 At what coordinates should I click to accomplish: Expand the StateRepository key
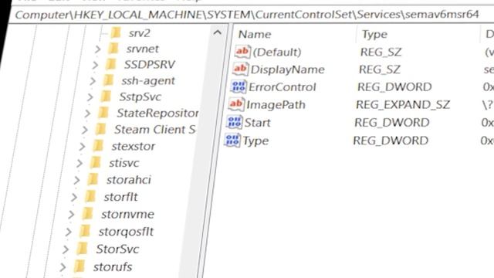click(x=87, y=114)
